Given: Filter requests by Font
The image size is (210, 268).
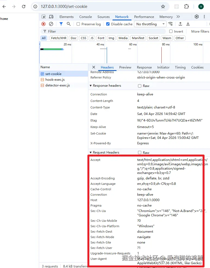Looking at the screenshot, I should coord(101,38).
